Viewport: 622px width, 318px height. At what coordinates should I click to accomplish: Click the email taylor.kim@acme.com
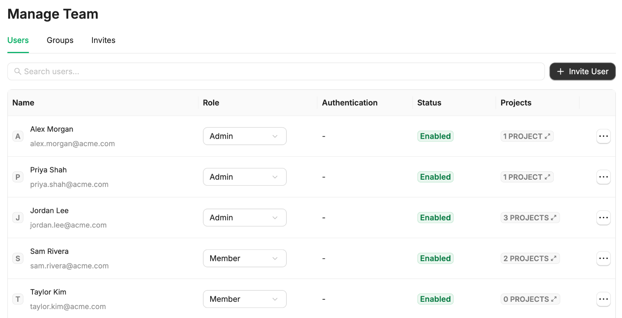pyautogui.click(x=68, y=307)
